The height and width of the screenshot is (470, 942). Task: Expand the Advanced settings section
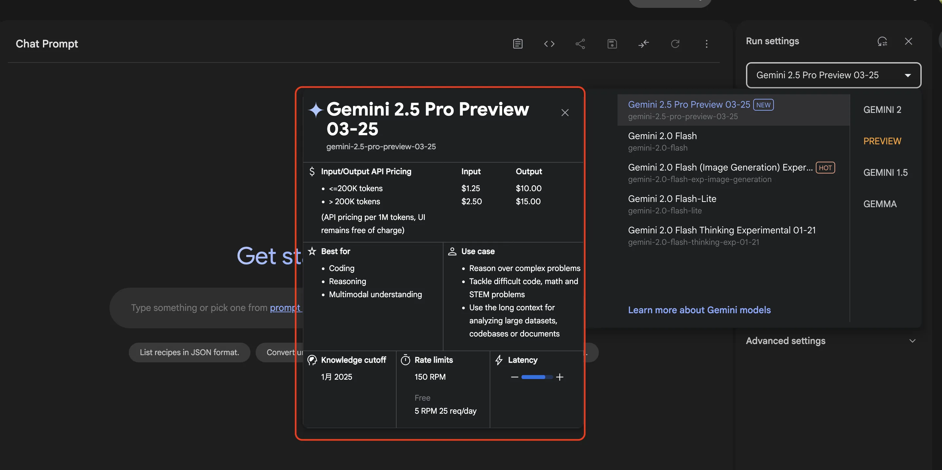(831, 341)
